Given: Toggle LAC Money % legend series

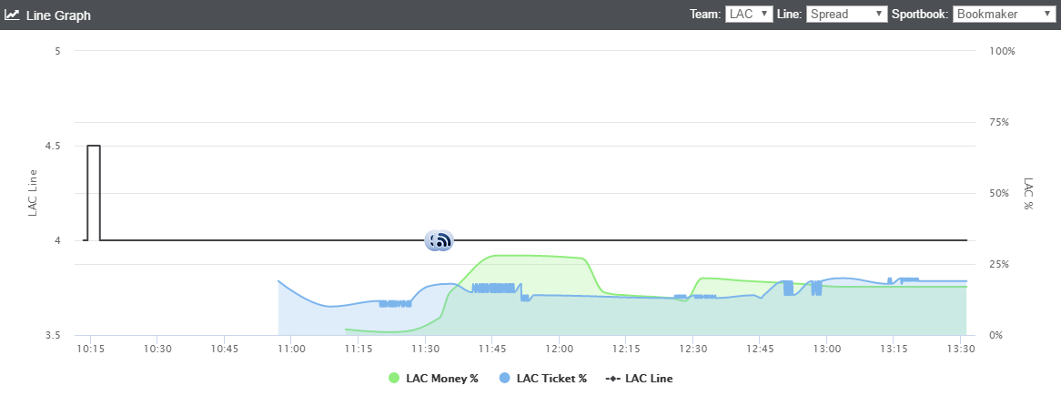Looking at the screenshot, I should click(x=433, y=379).
